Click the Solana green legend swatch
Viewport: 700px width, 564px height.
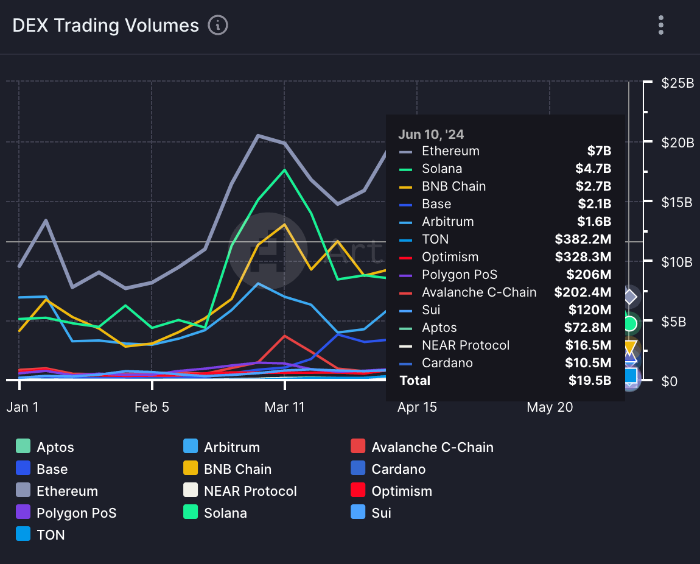[x=191, y=512]
